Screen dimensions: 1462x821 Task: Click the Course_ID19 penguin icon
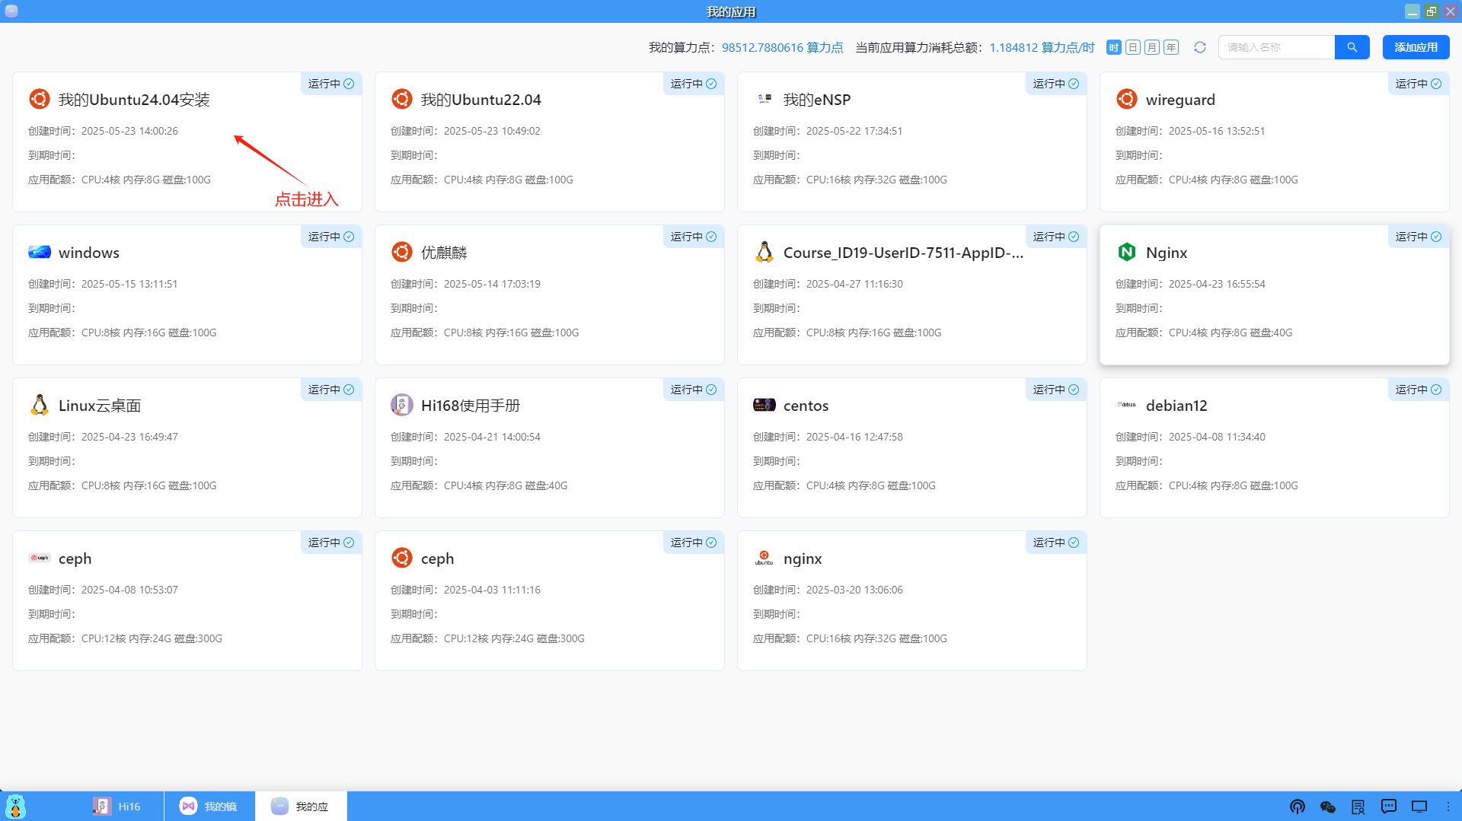point(765,252)
